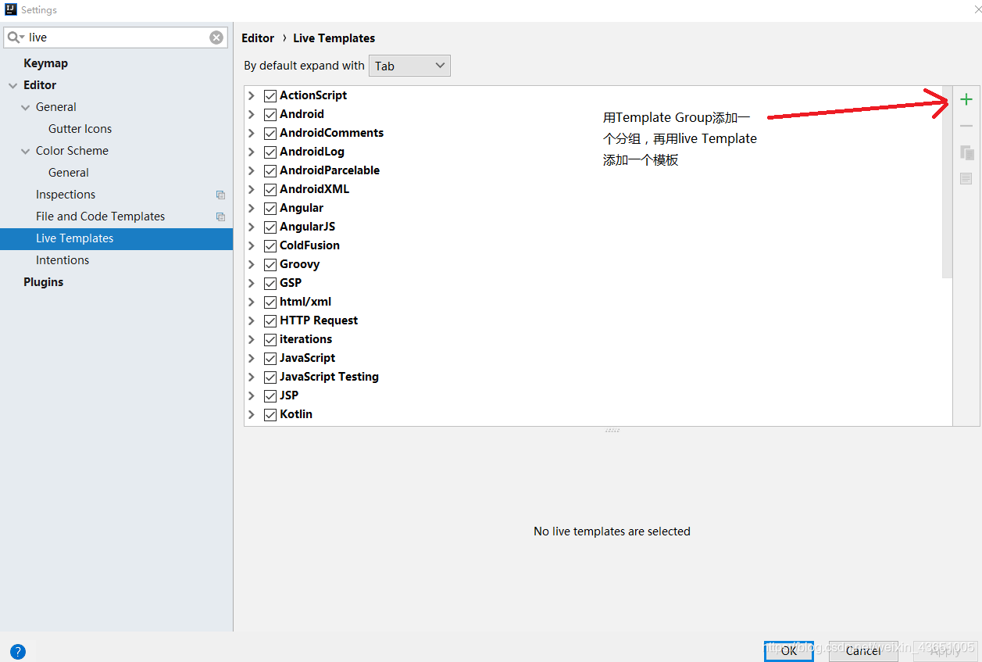Viewport: 982px width, 662px height.
Task: Expand the AngularJS group arrow
Action: point(252,227)
